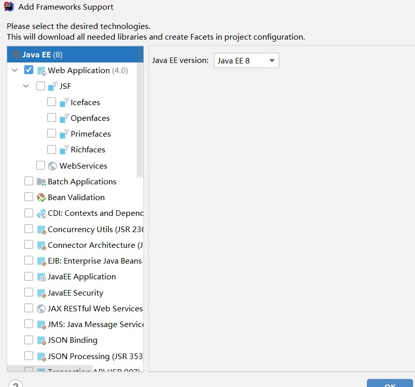Click the JavaEE Security icon

[x=42, y=293]
